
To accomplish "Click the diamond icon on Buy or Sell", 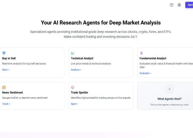I will [x=4, y=53].
